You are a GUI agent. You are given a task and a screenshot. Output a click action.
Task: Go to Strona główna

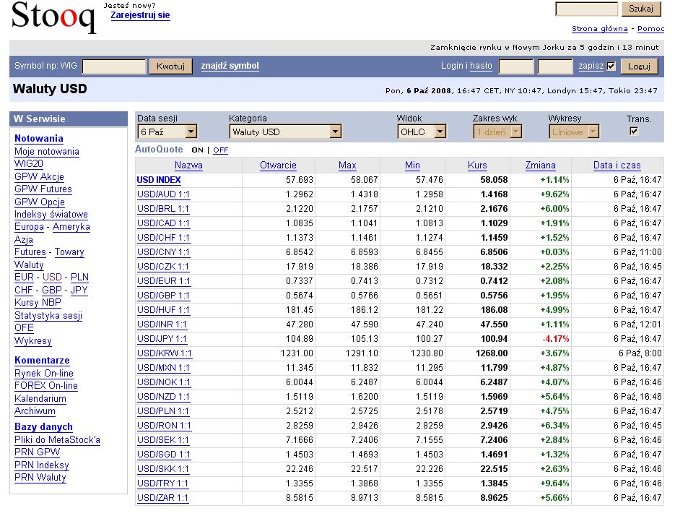[600, 29]
